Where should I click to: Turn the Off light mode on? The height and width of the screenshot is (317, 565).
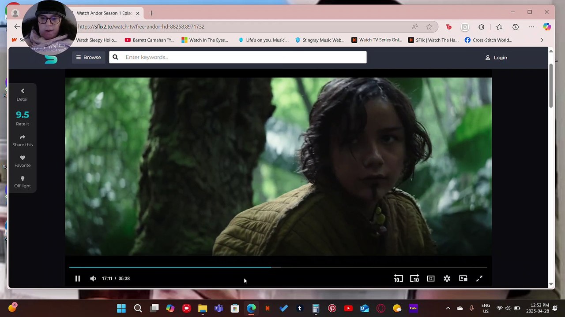coord(23,182)
